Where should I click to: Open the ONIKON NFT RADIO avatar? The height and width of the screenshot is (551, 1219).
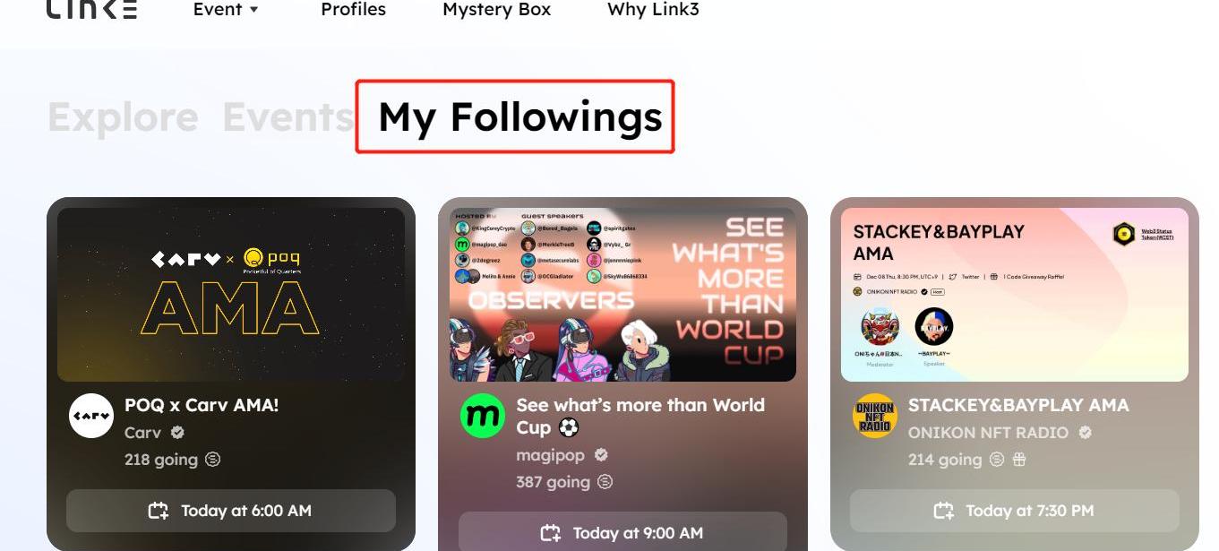click(x=875, y=416)
